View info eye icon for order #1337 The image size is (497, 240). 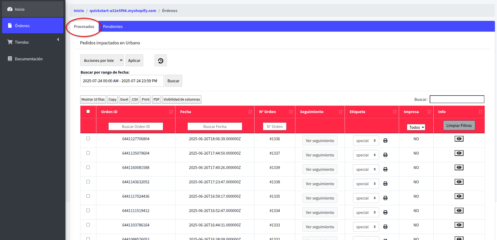[459, 153]
